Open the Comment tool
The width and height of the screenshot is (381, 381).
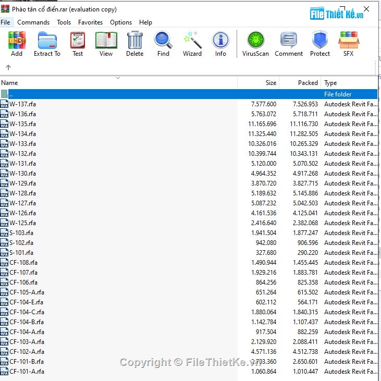pos(289,40)
